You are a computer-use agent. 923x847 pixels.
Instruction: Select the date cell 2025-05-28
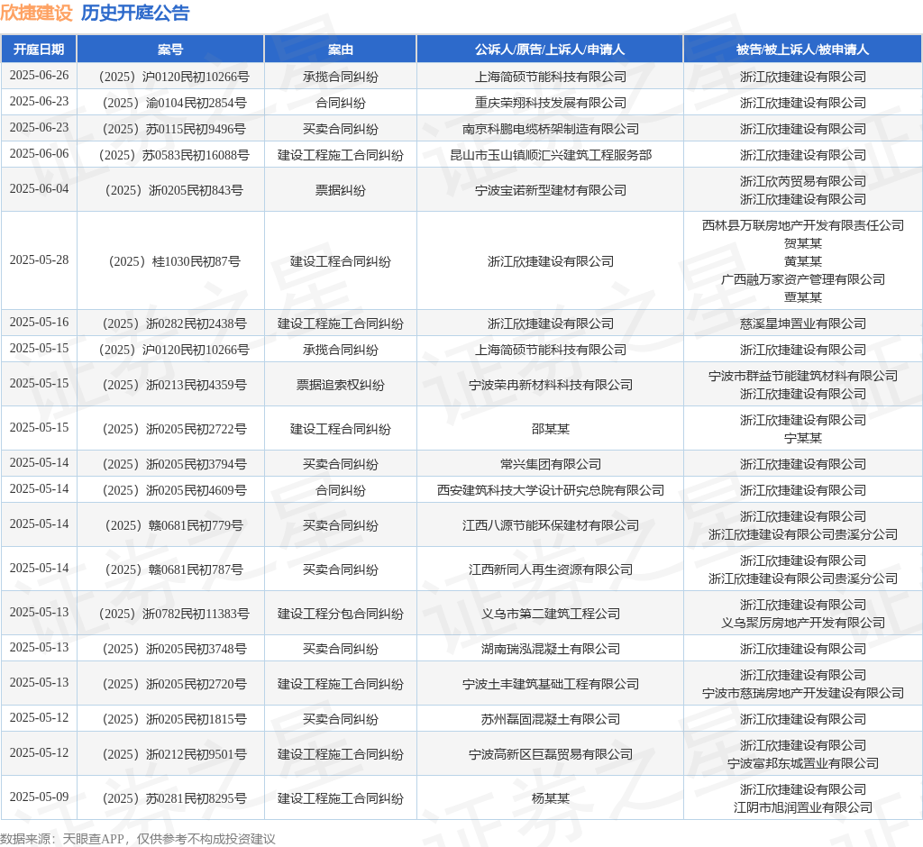[x=39, y=260]
